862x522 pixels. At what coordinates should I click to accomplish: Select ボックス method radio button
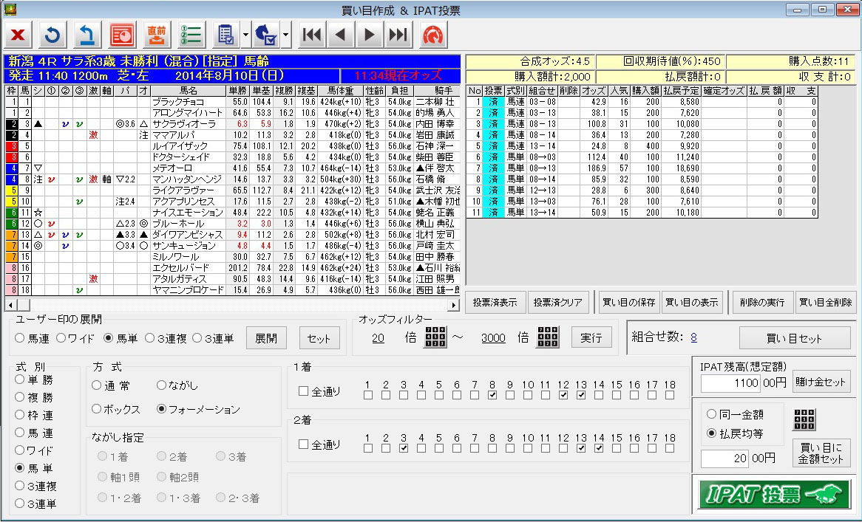coord(96,409)
